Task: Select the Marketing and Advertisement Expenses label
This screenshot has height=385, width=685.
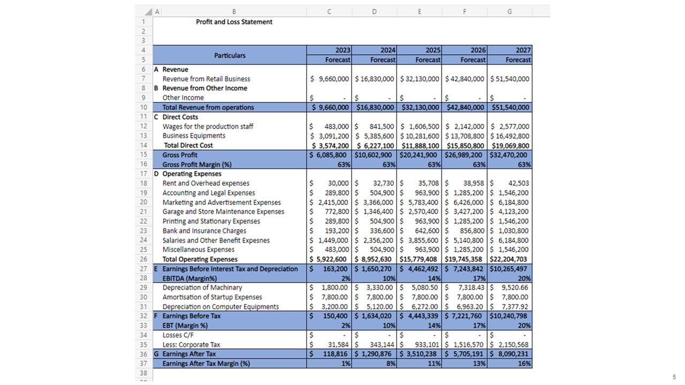Action: point(222,203)
